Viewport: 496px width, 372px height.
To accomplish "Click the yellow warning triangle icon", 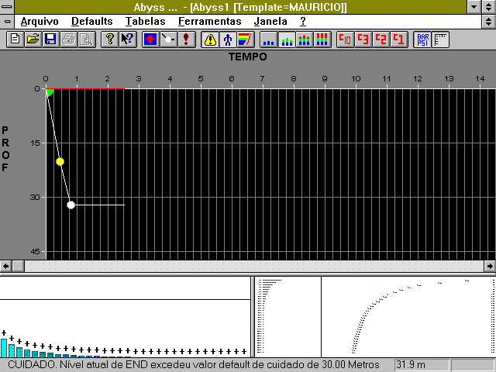I will [x=210, y=40].
